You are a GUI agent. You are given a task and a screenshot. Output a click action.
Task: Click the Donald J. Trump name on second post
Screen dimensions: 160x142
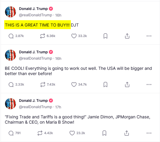33,52
